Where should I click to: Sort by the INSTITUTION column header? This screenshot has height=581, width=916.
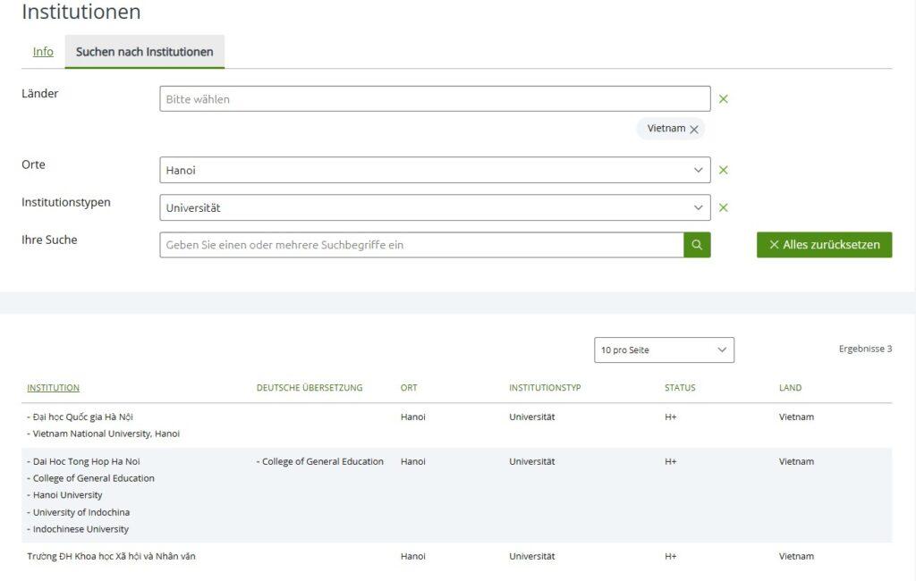click(53, 388)
